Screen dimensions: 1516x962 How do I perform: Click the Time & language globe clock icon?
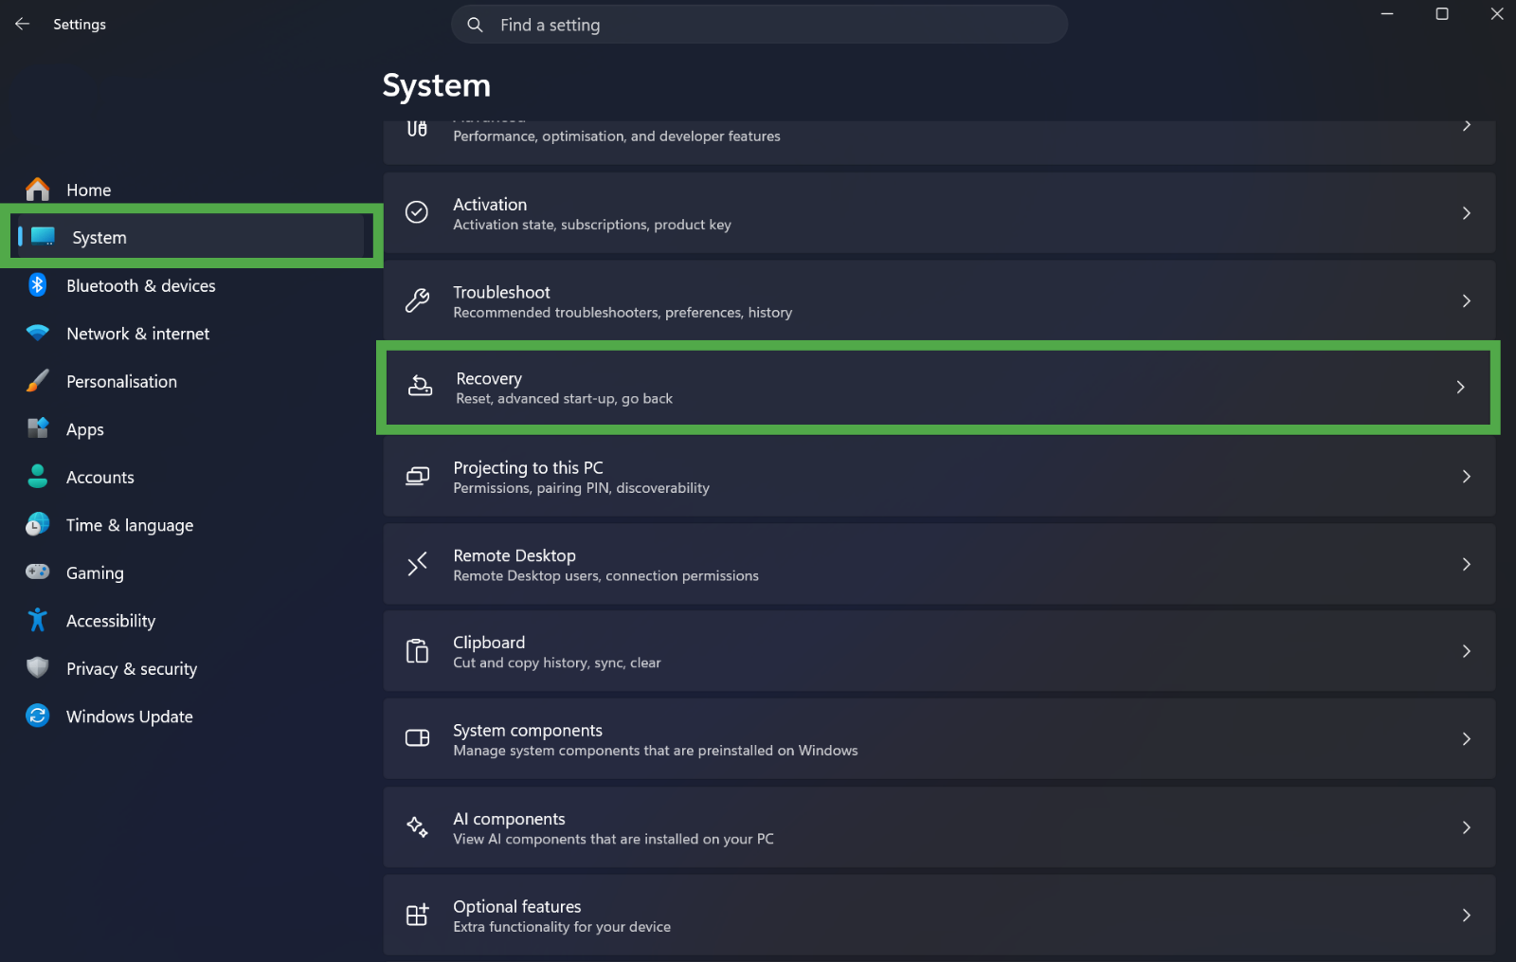tap(38, 524)
